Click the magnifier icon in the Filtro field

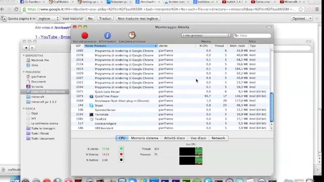[x=236, y=36]
